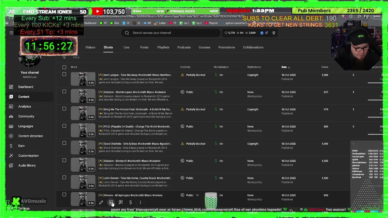Screen dimensions: 388x218
Task: Click Partially blocked on Good Charlotte row
Action: tap(196, 144)
